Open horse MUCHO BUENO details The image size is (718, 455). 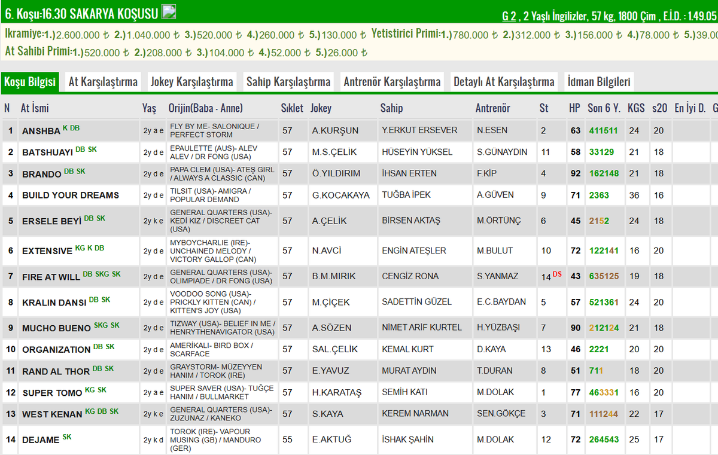point(56,328)
